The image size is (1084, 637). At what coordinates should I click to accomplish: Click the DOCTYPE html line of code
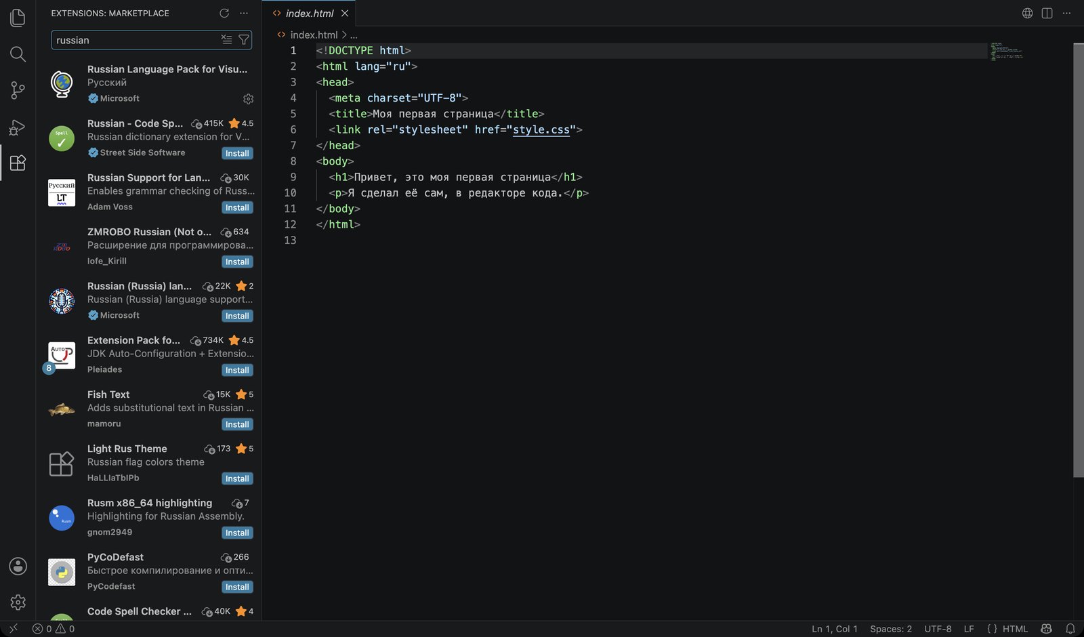(364, 50)
